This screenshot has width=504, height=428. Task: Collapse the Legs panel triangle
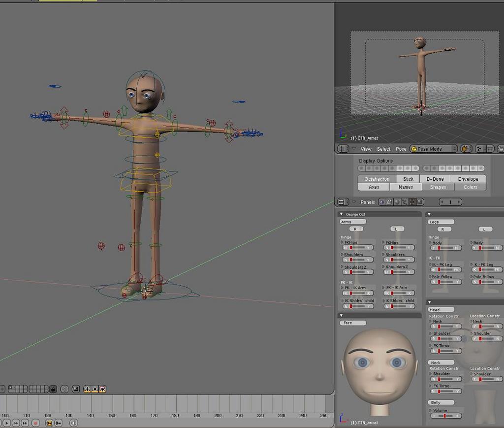429,214
